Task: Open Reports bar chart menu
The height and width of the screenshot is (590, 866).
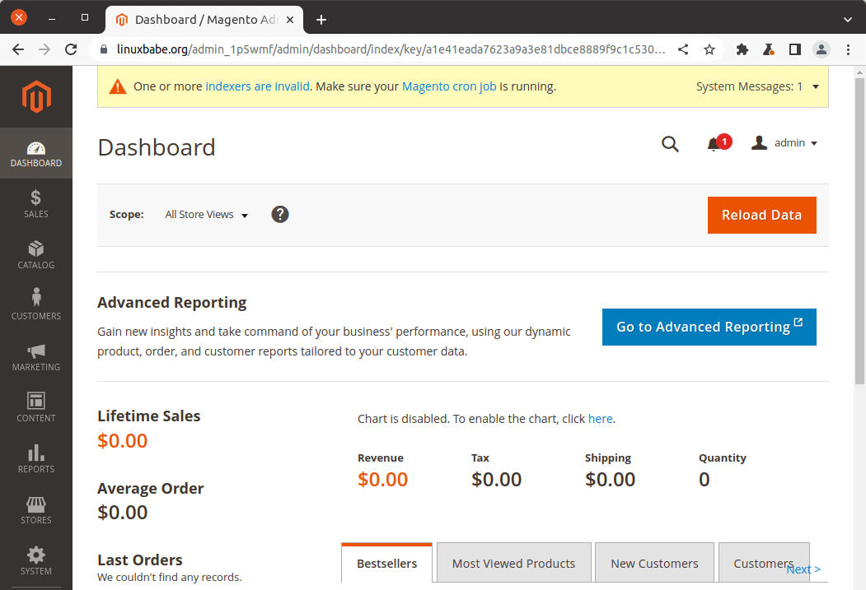Action: coord(35,458)
